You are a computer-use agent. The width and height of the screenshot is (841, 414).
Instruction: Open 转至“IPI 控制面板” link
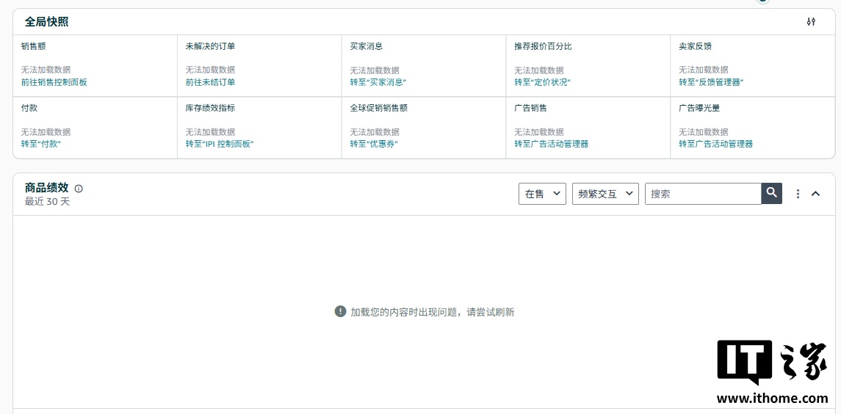[220, 144]
